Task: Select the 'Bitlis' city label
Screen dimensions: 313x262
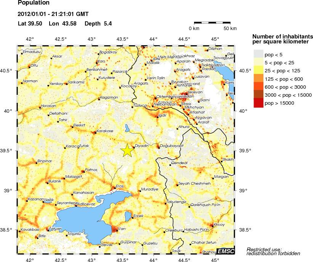Action: point(42,236)
